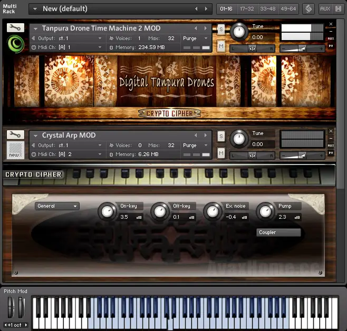The width and height of the screenshot is (347, 331).
Task: Toggle the AUX button in rack header
Action: tap(325, 9)
